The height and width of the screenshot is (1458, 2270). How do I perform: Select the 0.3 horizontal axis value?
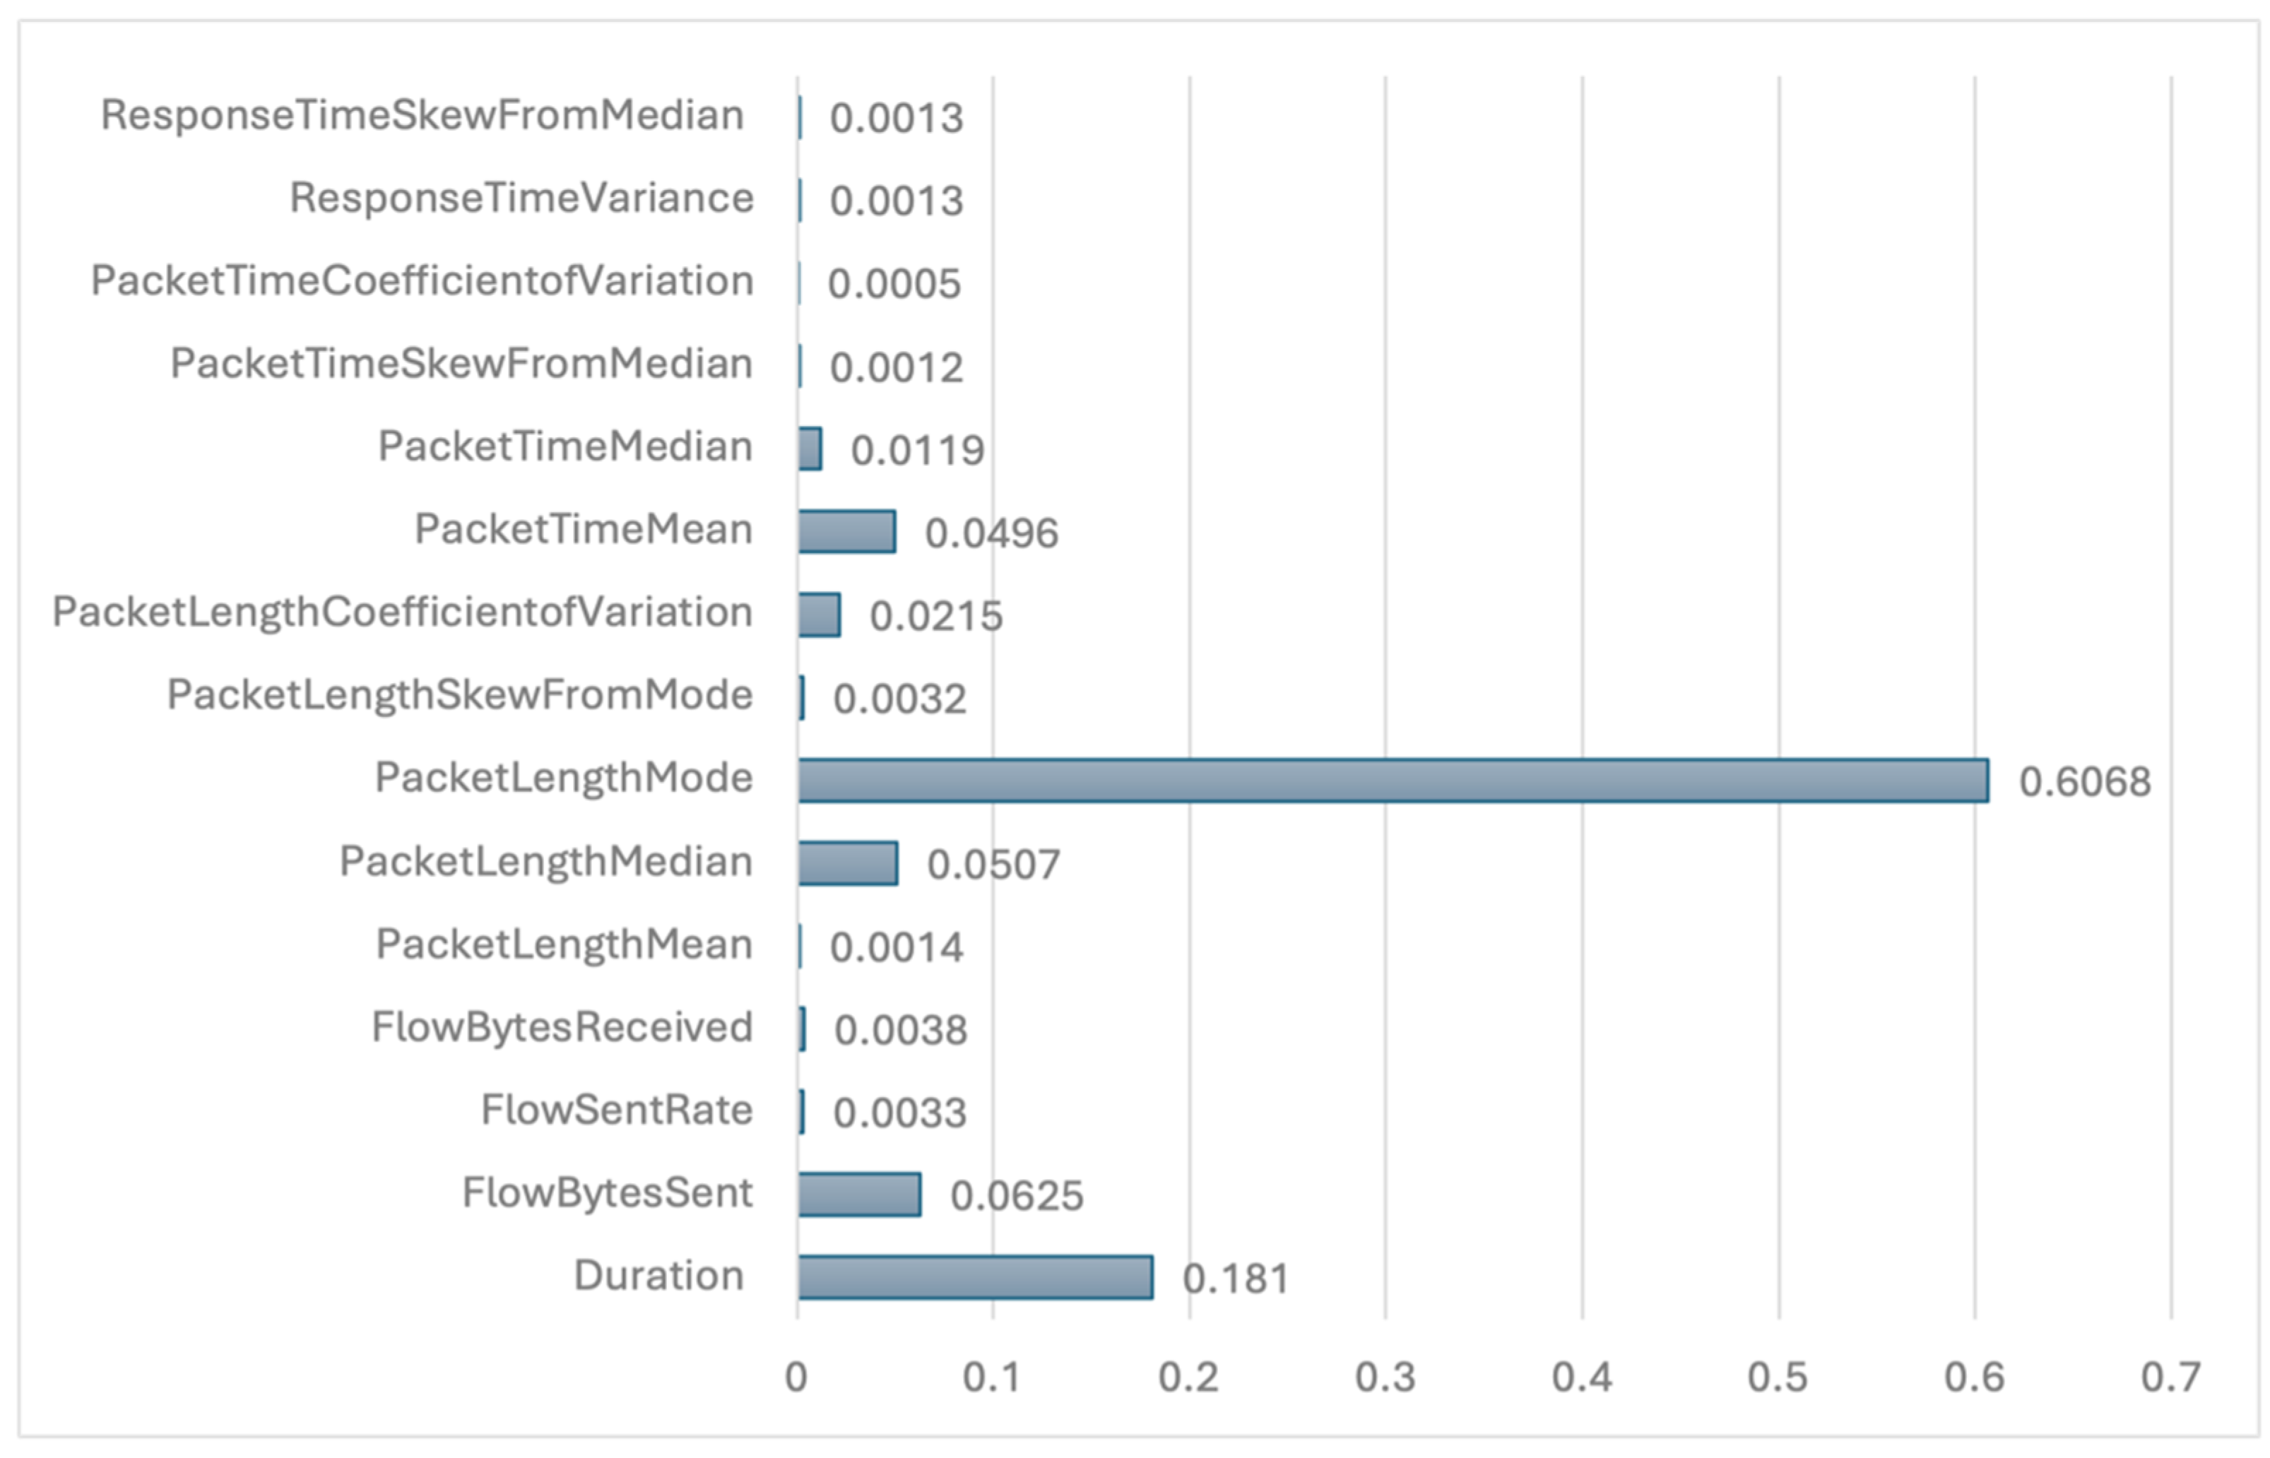(1384, 1377)
